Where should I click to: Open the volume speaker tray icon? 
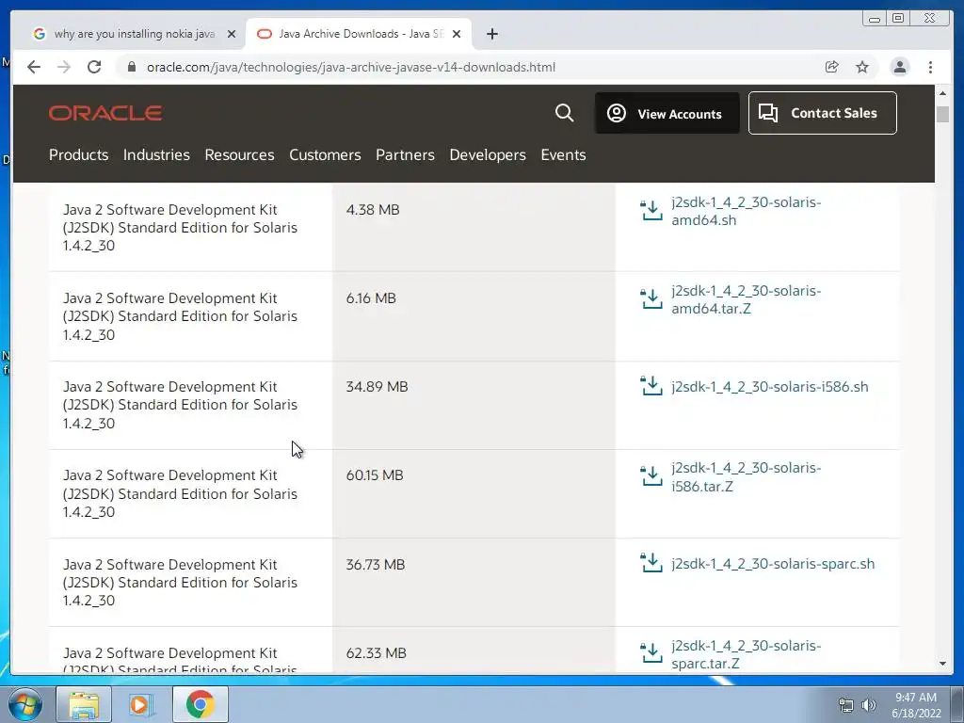(x=869, y=705)
